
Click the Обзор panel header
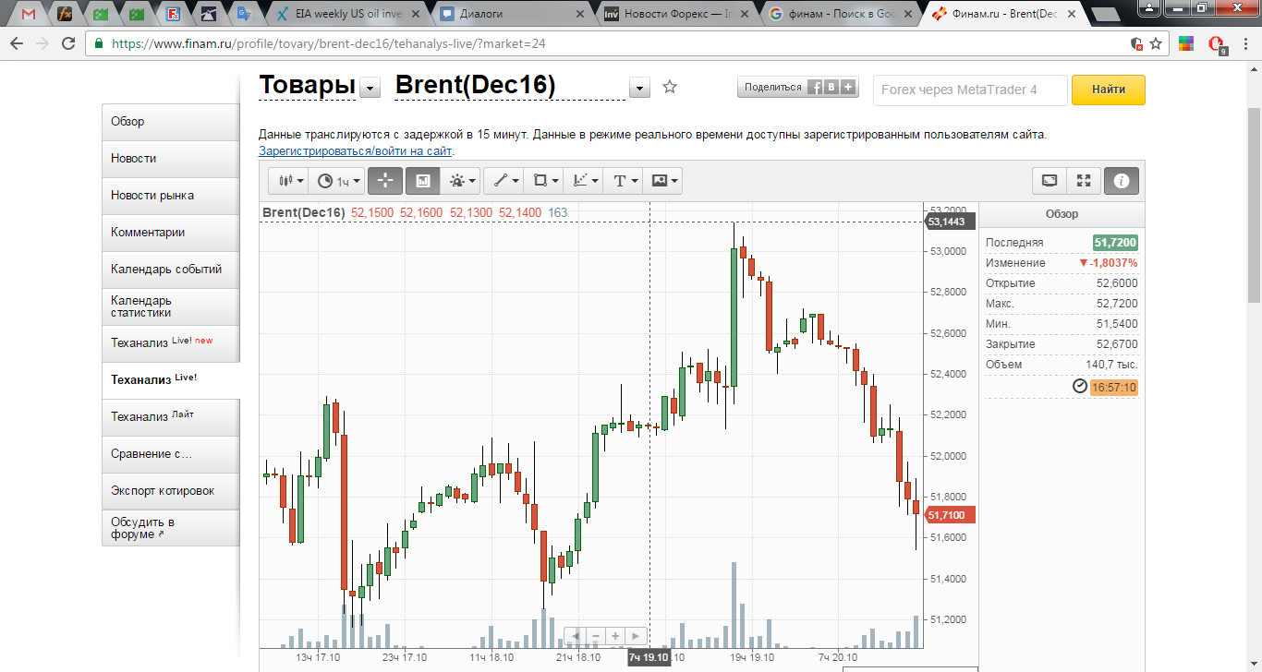click(1062, 214)
